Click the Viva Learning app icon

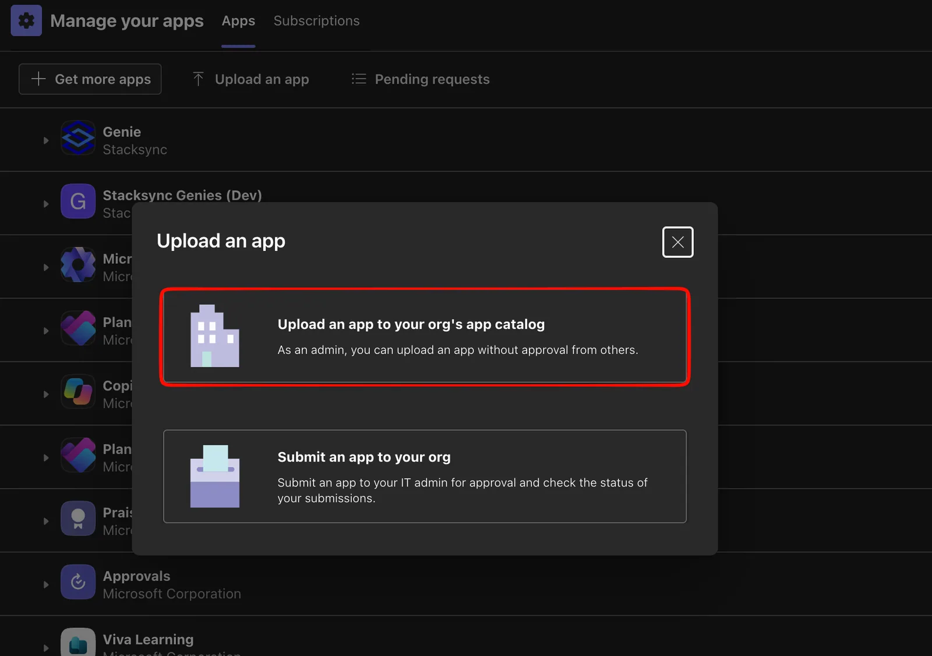point(78,642)
